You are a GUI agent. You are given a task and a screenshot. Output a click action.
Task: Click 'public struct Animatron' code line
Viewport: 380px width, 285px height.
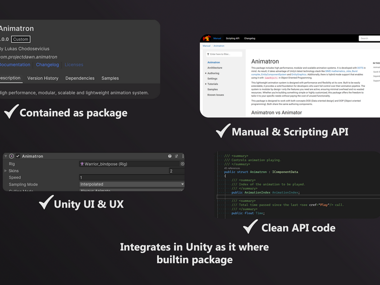tap(261, 172)
